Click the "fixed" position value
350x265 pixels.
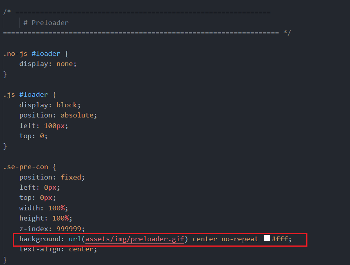coord(71,177)
